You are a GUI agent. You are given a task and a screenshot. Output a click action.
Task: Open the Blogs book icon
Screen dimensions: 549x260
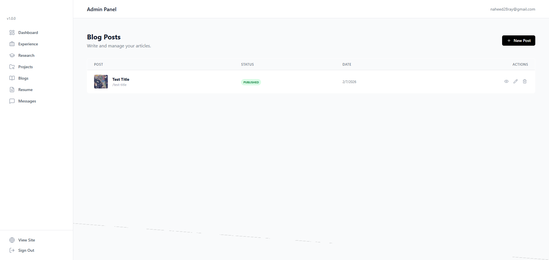(x=12, y=78)
